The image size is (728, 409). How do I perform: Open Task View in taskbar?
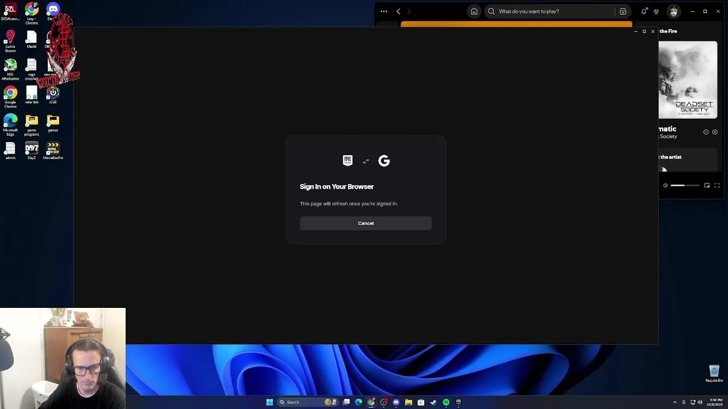(346, 402)
